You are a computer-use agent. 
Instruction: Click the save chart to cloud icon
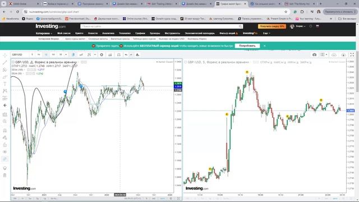pyautogui.click(x=343, y=55)
